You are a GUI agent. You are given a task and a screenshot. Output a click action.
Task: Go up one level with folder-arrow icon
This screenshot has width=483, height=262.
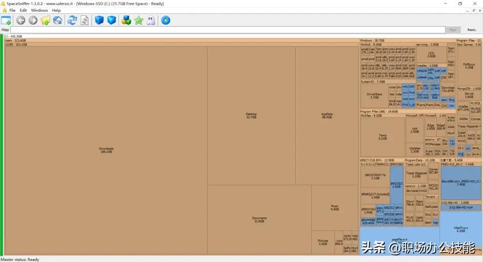pos(45,21)
